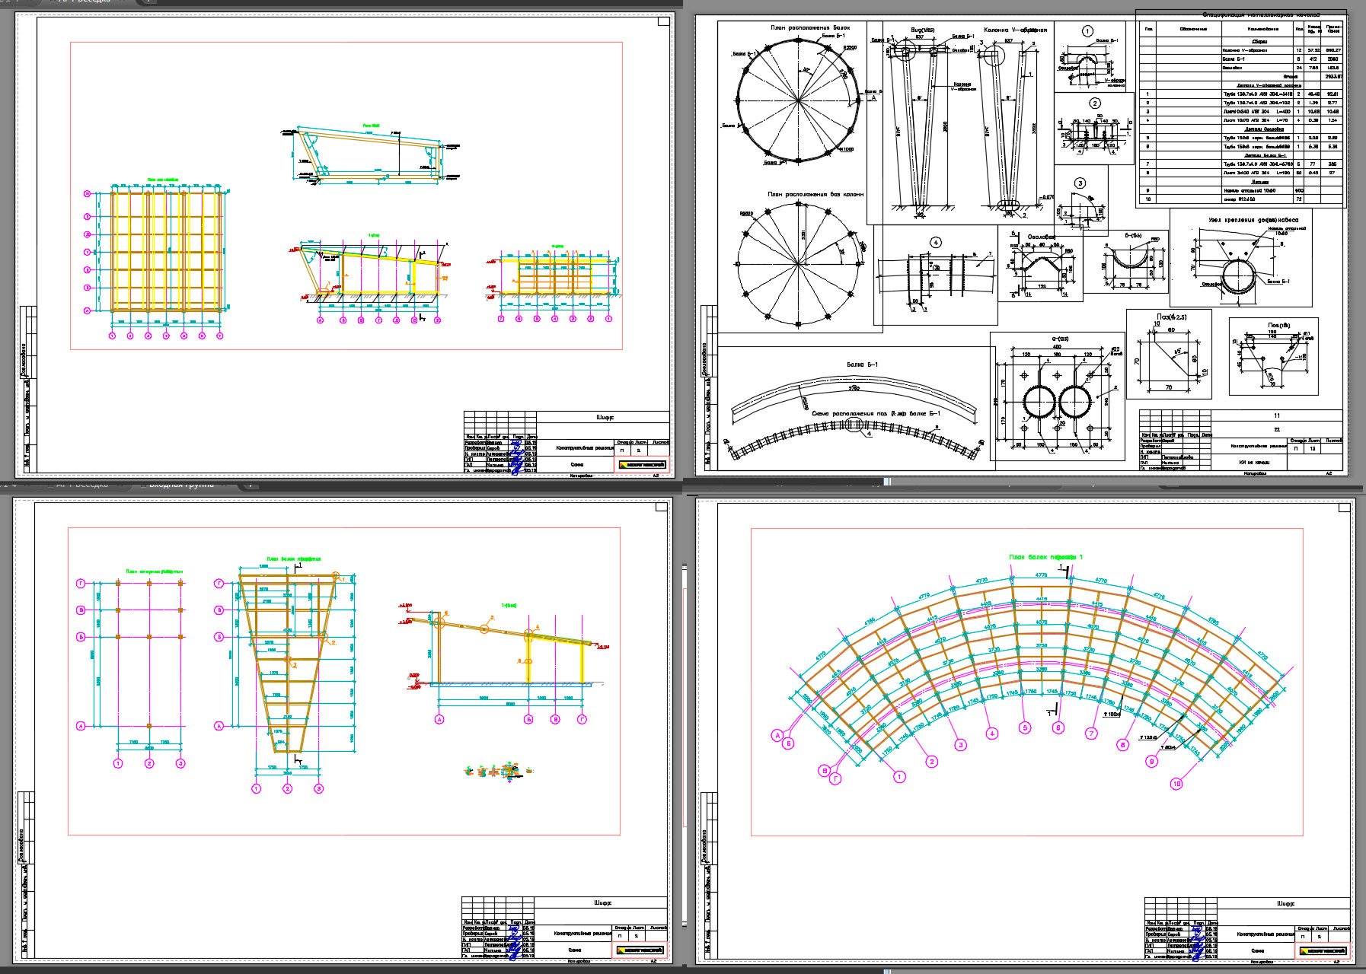This screenshot has height=974, width=1366.
Task: Click axis bubble 8 on the curved beam plan
Action: [x=1122, y=745]
